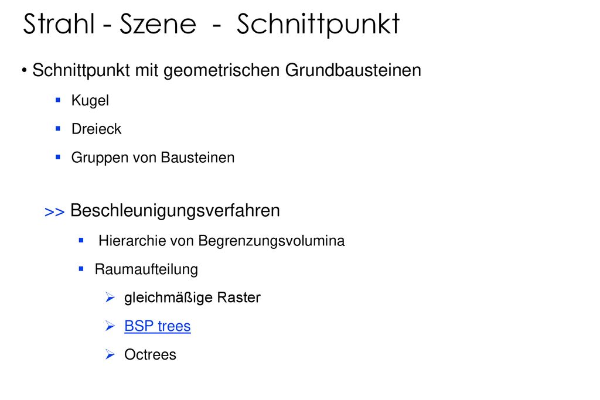Click the Beschleunigungsverfahren heading
The image size is (600, 400).
pos(175,210)
